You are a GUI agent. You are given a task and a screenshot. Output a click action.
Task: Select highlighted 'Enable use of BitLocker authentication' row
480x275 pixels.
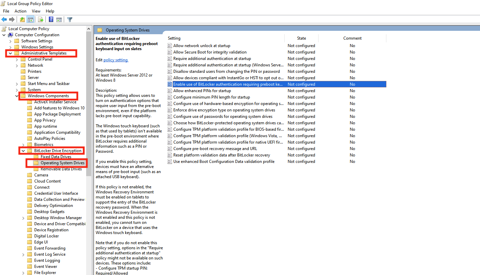tap(276, 84)
